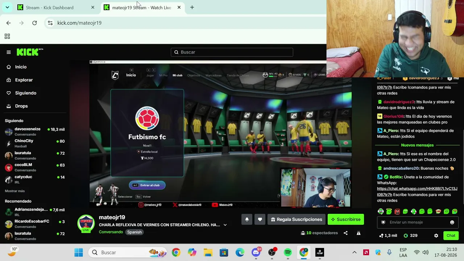This screenshot has height=261, width=464.
Task: Close the Kick Dashboard browser tab
Action: point(93,8)
